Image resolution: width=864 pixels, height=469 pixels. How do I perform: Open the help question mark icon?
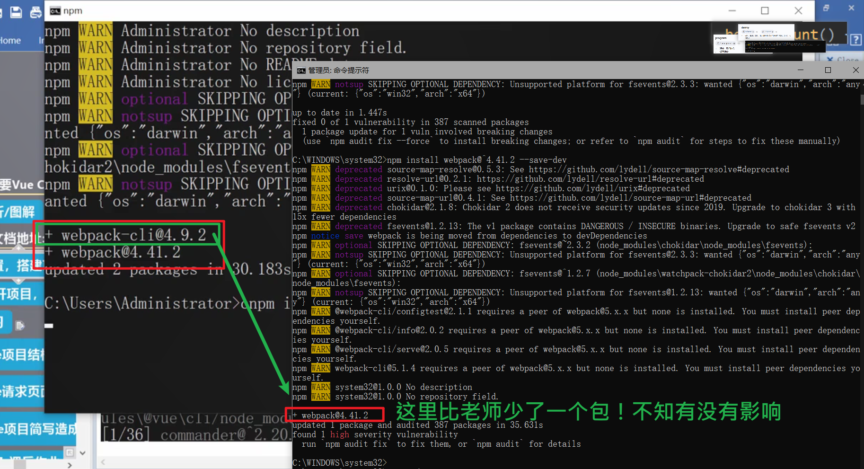click(x=855, y=40)
